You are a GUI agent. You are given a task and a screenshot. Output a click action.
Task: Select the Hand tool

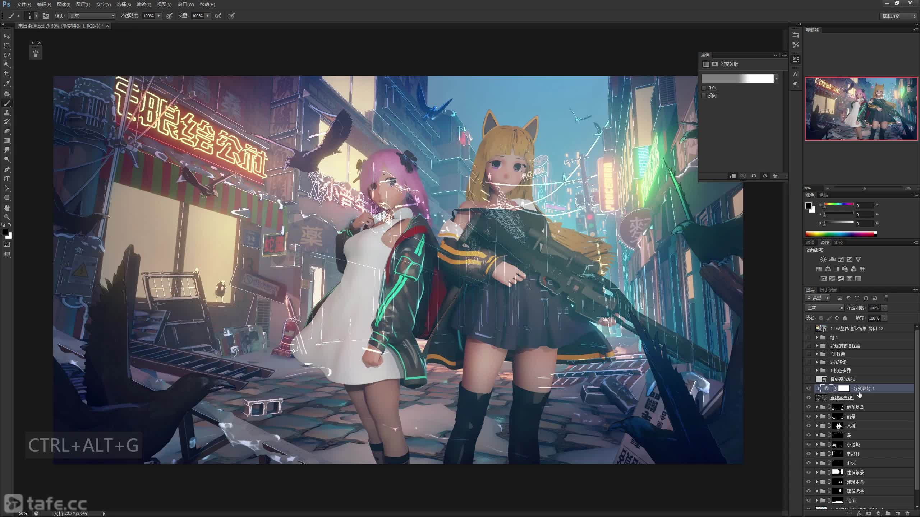coord(7,208)
